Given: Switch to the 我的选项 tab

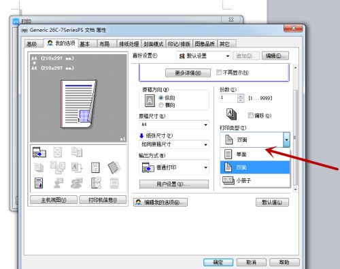Looking at the screenshot, I should click(x=61, y=43).
